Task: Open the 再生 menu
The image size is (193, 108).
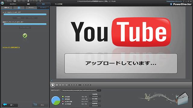Action: [23, 1]
